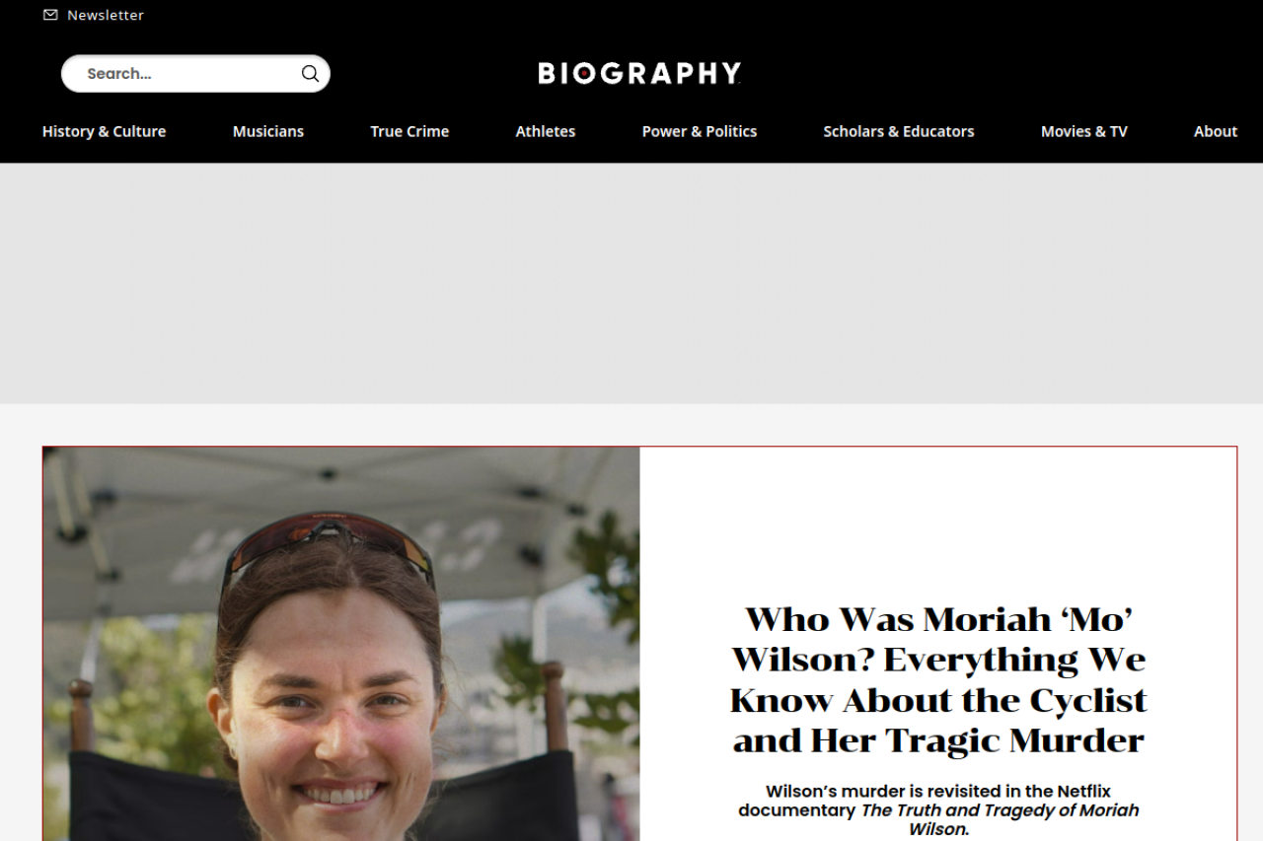Select the Movies & TV menu
This screenshot has height=841, width=1263.
[x=1084, y=131]
